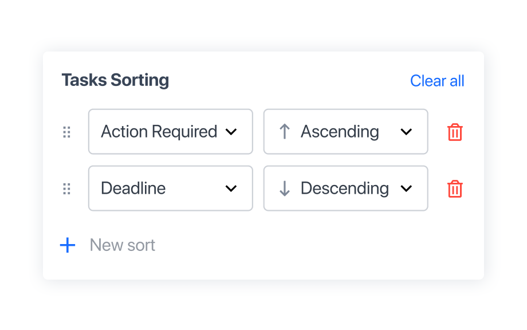Viewport: 527px width, 330px height.
Task: Expand the chevron on Action Required selector
Action: point(231,132)
